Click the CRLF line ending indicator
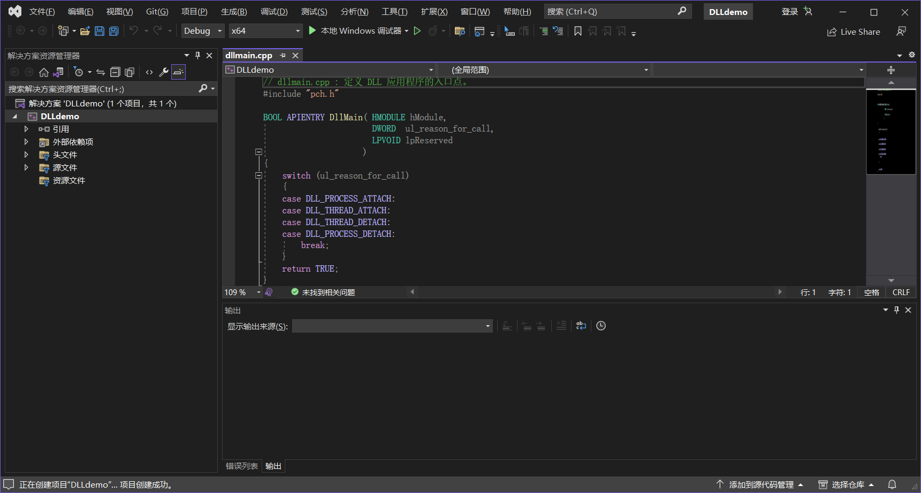921x493 pixels. click(901, 292)
